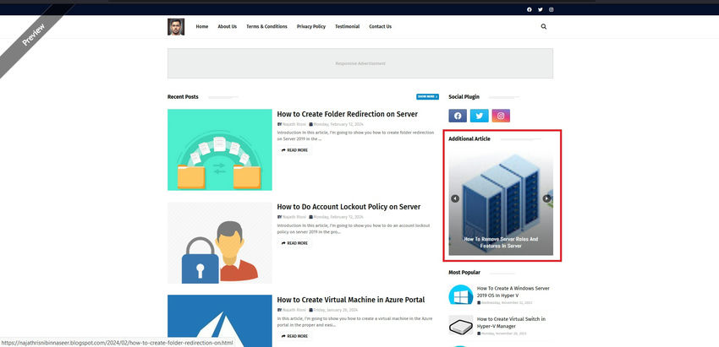This screenshot has height=347, width=719.
Task: Click the 'Additional Article' heading
Action: [469, 138]
